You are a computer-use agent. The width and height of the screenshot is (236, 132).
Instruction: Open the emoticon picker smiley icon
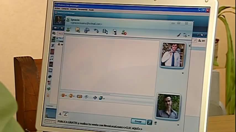pos(63,95)
